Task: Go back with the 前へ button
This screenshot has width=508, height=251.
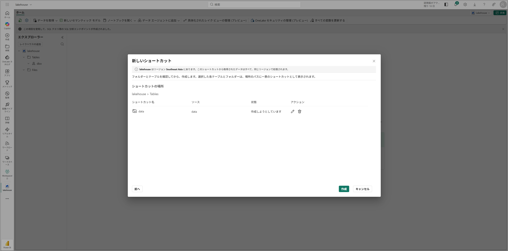Action: [137, 189]
